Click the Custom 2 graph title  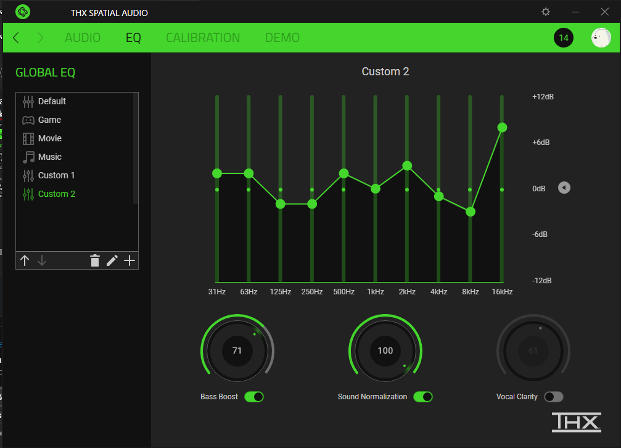385,72
